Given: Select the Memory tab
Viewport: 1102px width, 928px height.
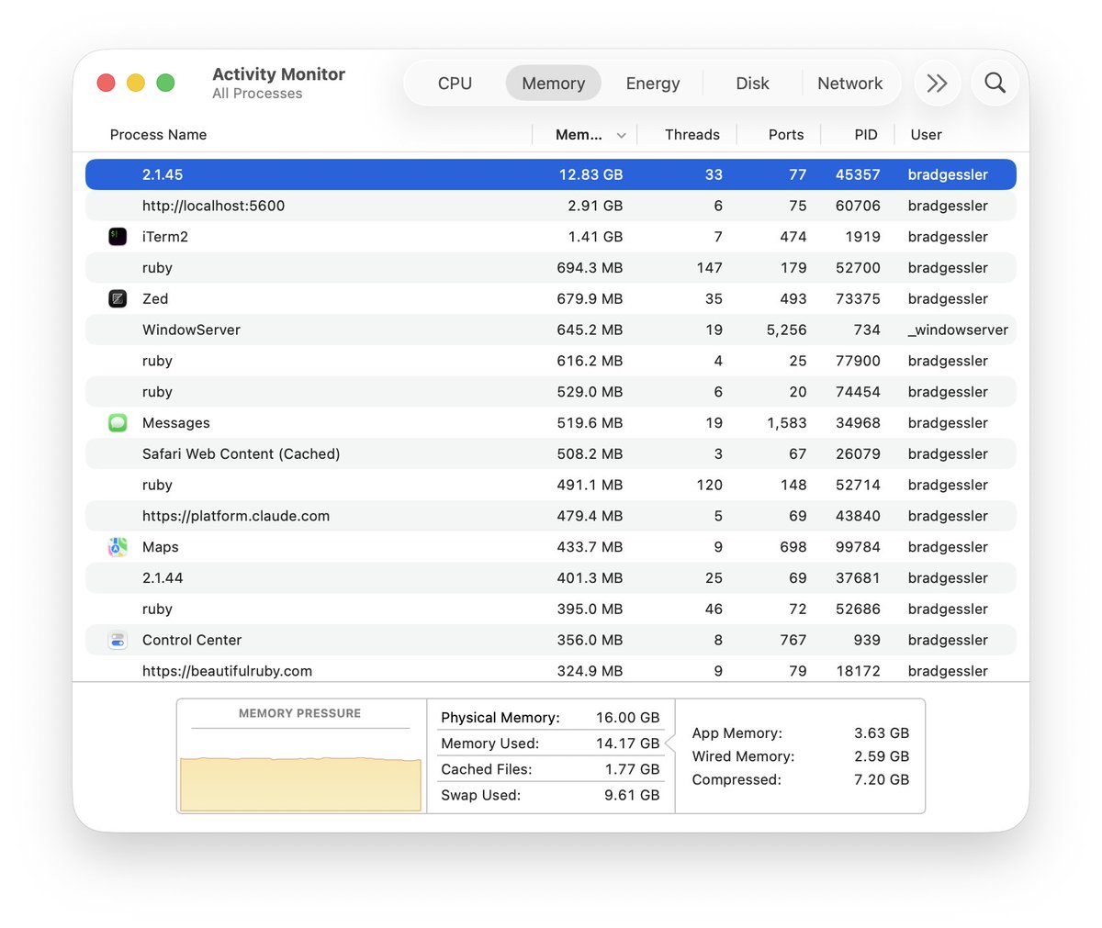Looking at the screenshot, I should [x=553, y=83].
